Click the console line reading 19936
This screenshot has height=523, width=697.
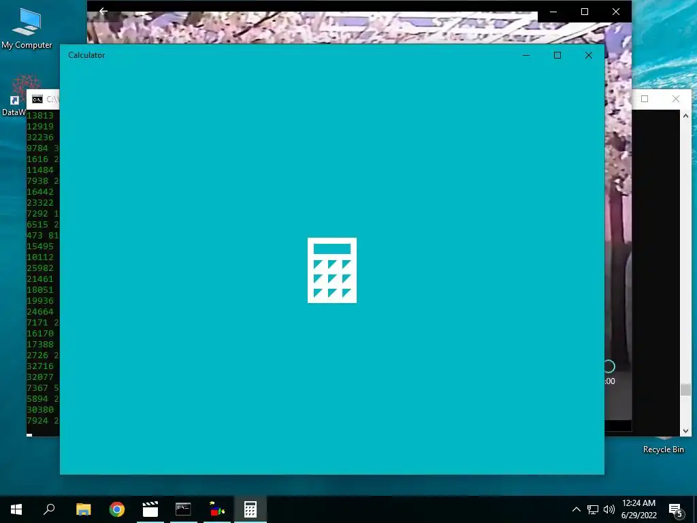point(40,300)
